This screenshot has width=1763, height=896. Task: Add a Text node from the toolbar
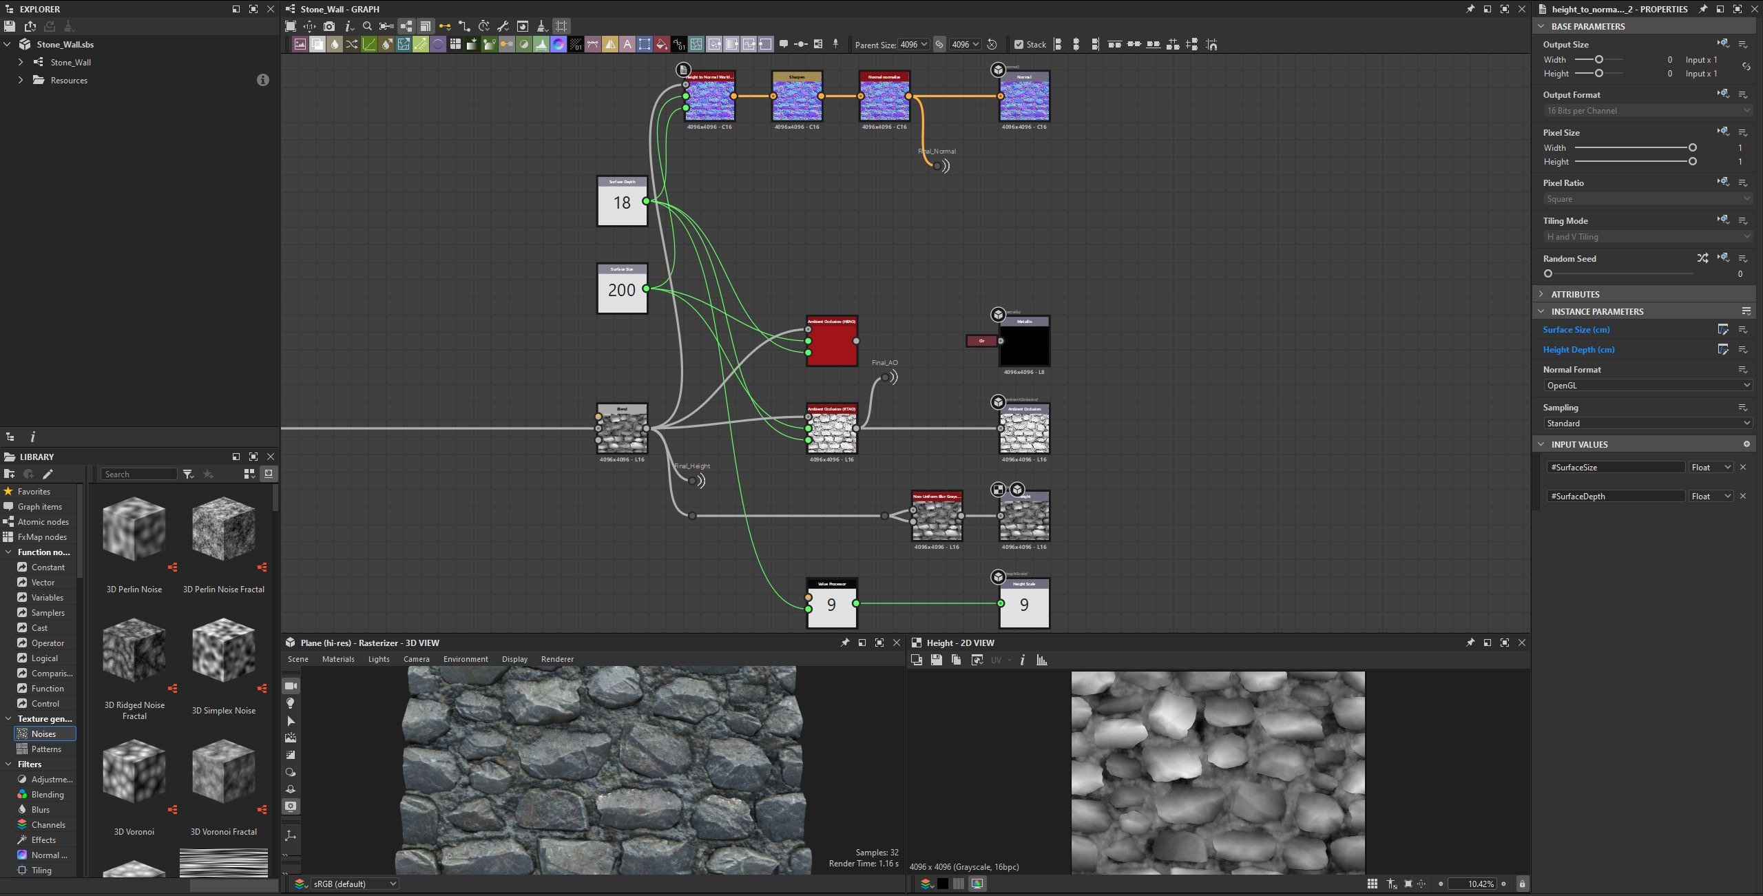(627, 44)
